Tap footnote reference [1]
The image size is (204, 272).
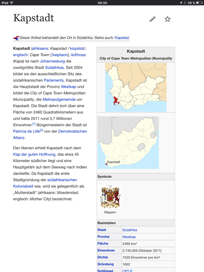[34, 124]
